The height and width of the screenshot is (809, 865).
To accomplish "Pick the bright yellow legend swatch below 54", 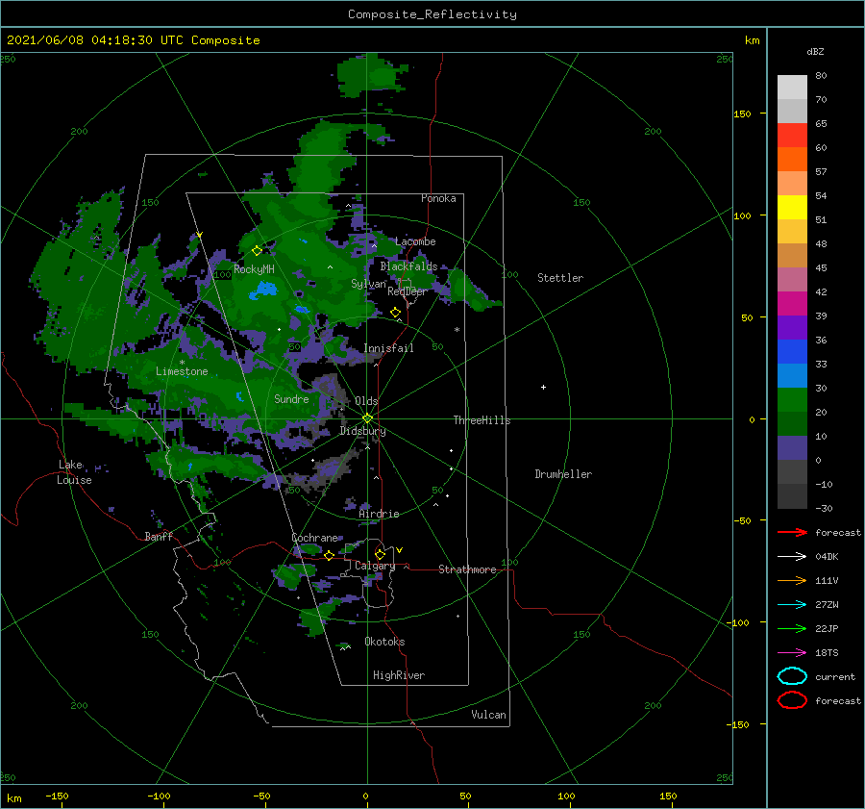I will pos(792,207).
